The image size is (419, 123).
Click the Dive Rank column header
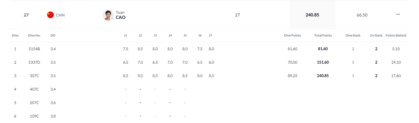coord(353,35)
